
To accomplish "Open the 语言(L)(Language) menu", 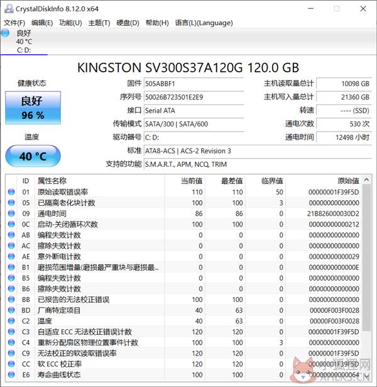I will coord(204,23).
